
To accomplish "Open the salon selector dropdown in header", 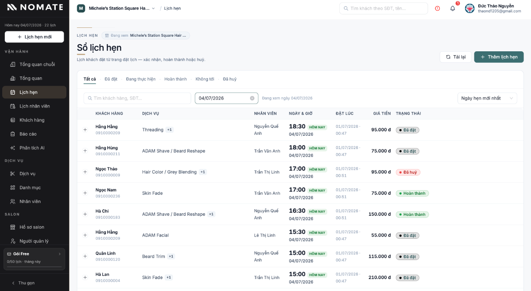I will 116,8.
